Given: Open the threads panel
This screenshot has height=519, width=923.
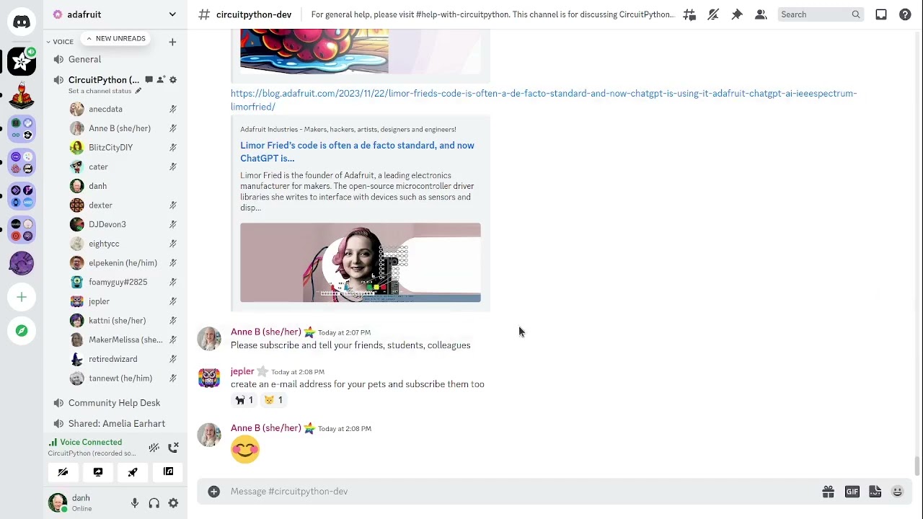Looking at the screenshot, I should point(689,14).
